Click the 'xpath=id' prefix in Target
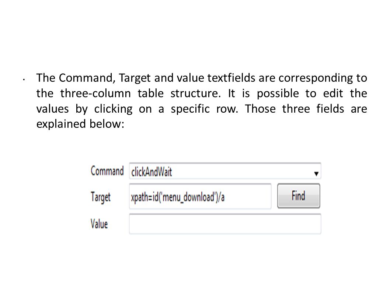The image size is (390, 292). tap(145, 198)
